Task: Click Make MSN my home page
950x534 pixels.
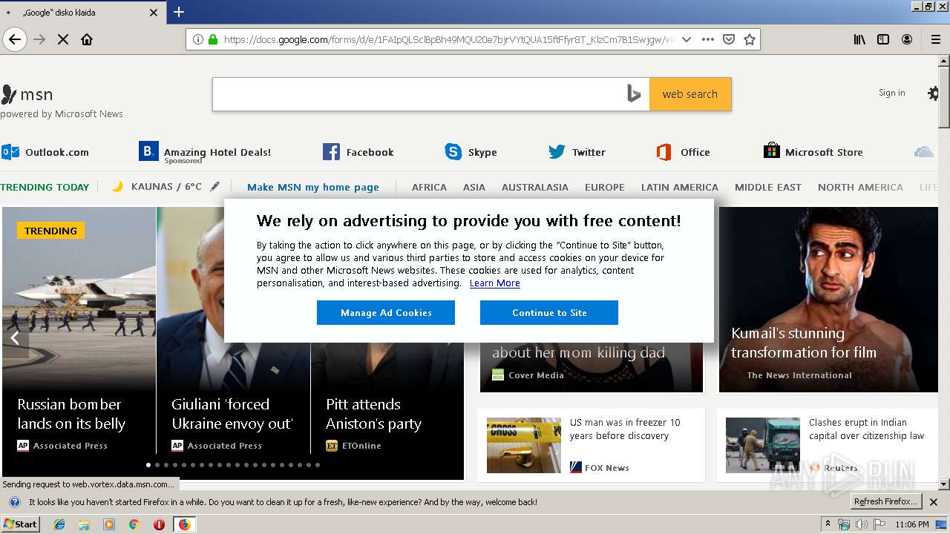Action: click(x=313, y=187)
